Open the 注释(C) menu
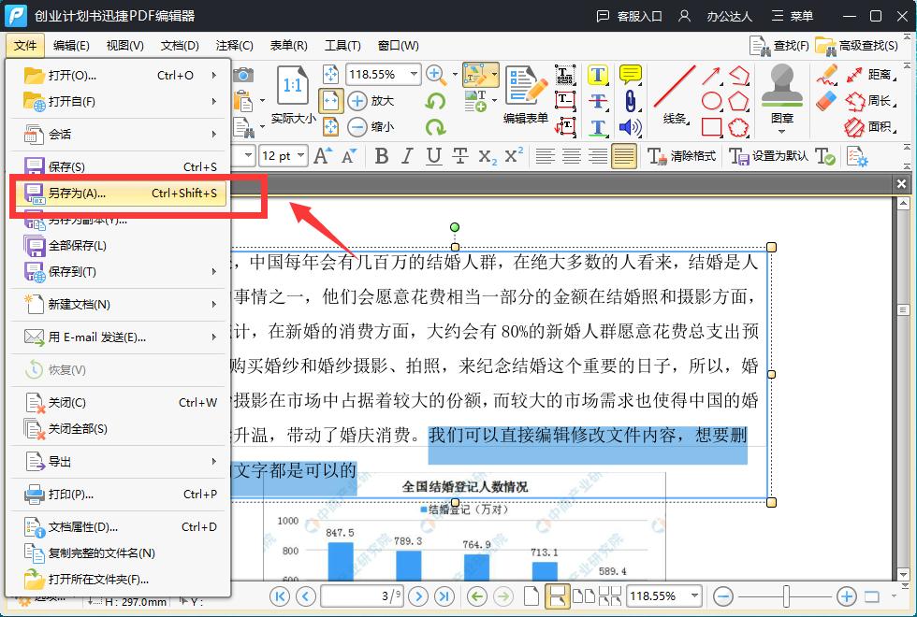 coord(232,45)
